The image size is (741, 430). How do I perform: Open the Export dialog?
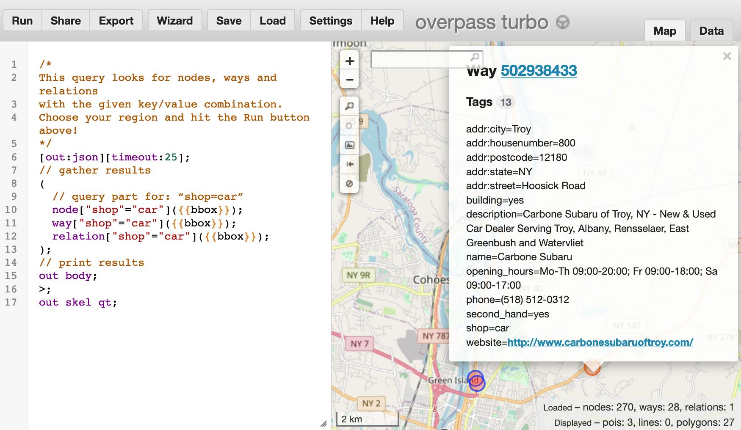tap(116, 21)
